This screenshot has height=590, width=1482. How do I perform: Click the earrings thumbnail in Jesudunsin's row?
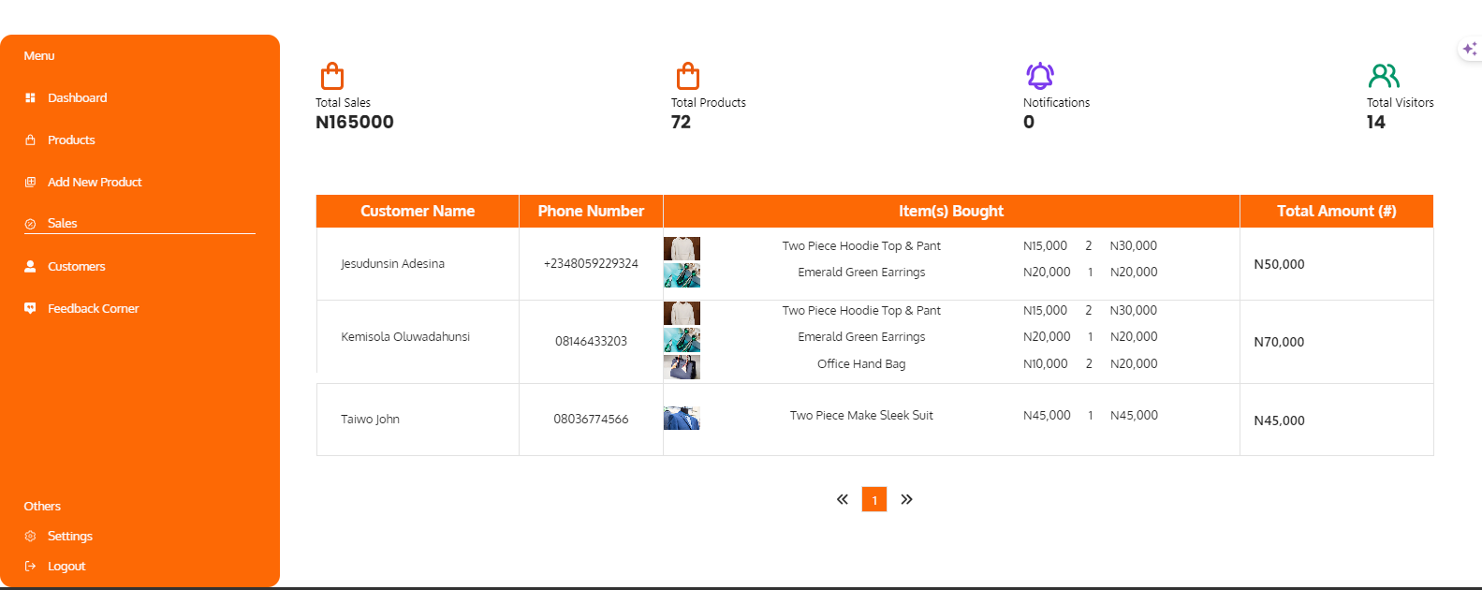point(682,274)
